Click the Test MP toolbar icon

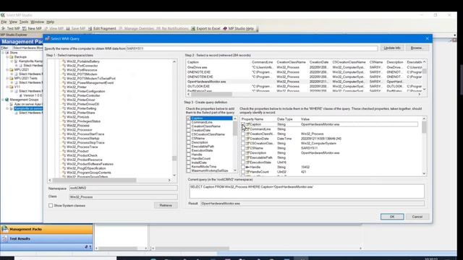tap(3, 29)
